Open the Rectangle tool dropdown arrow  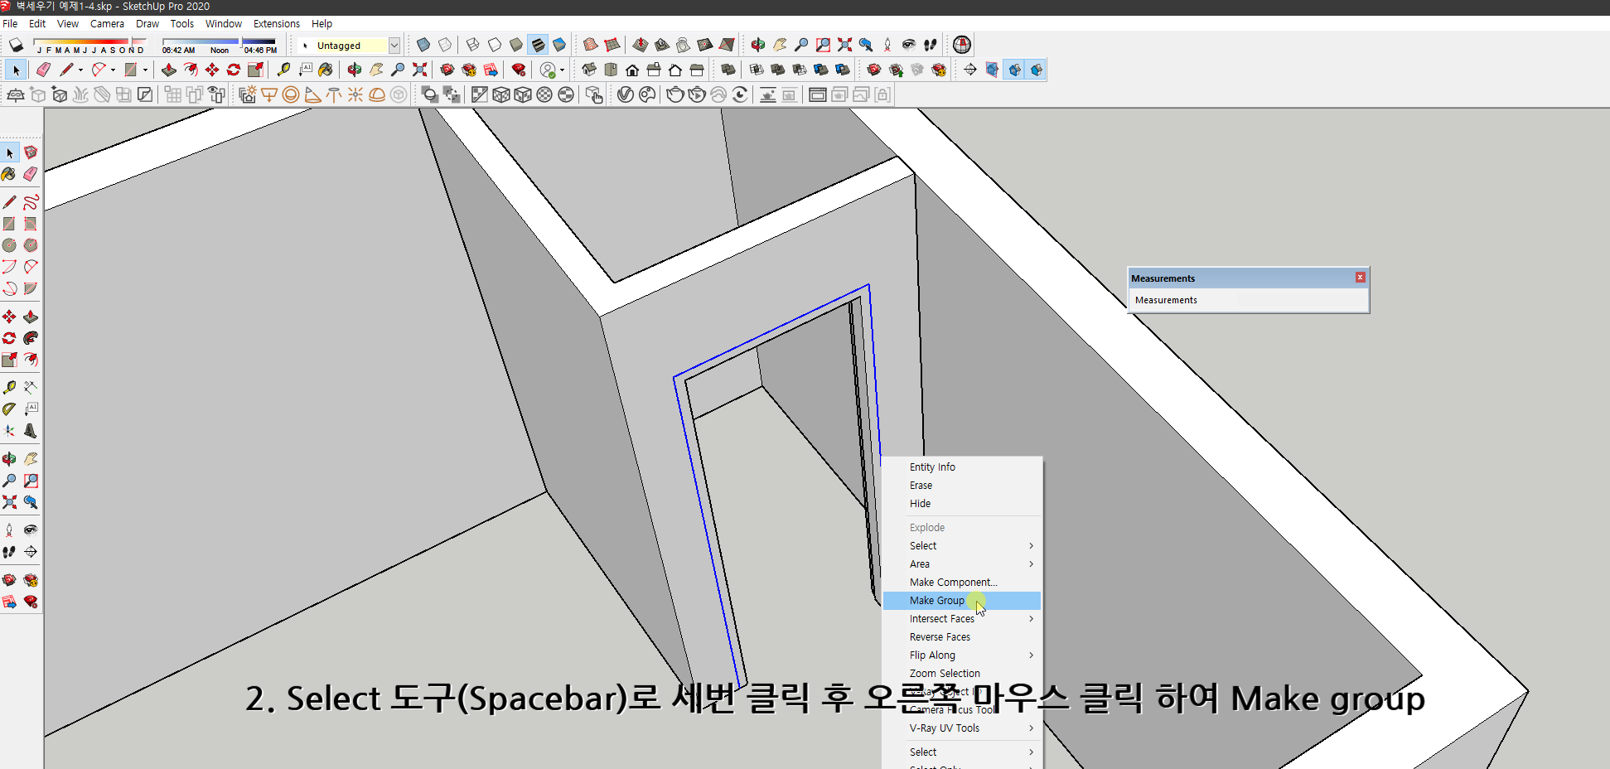point(146,70)
